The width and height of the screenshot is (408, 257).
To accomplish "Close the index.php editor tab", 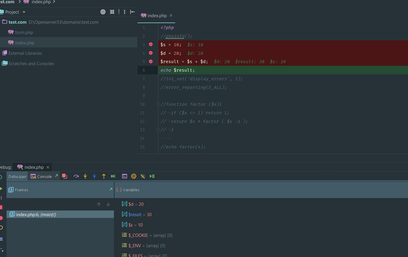I will [171, 15].
